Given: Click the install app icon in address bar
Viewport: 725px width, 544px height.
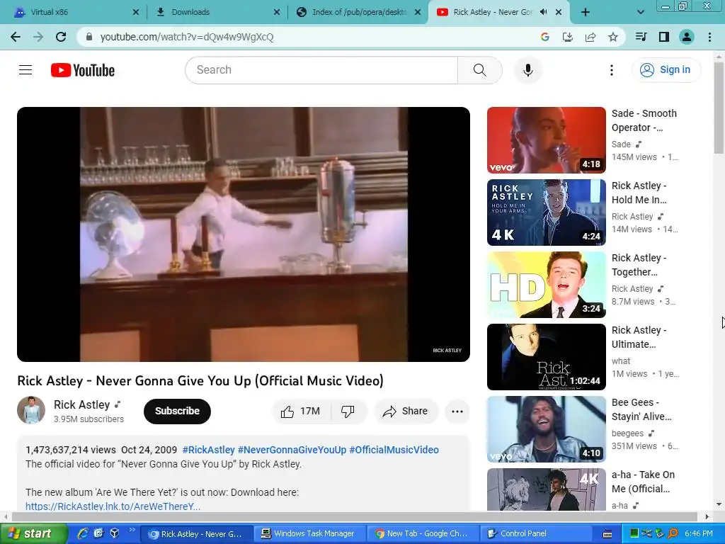Looking at the screenshot, I should (x=567, y=37).
